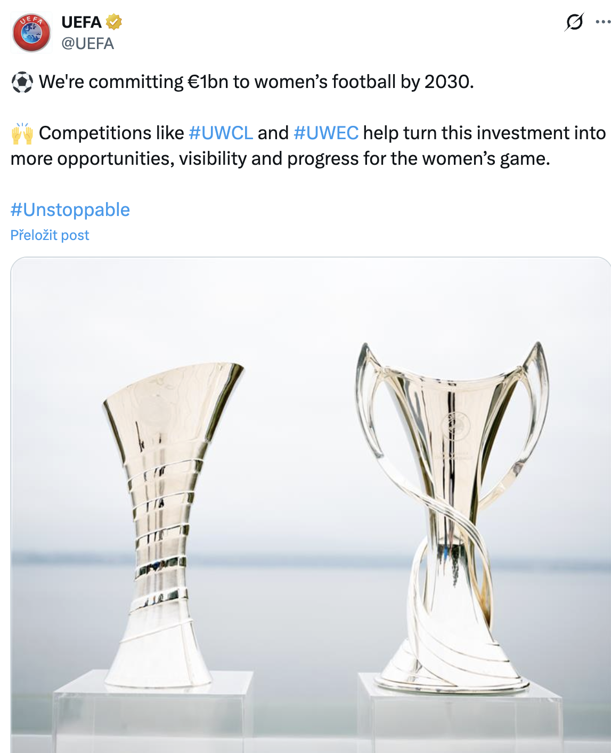
Task: Click the raised hands emoji
Action: (22, 133)
